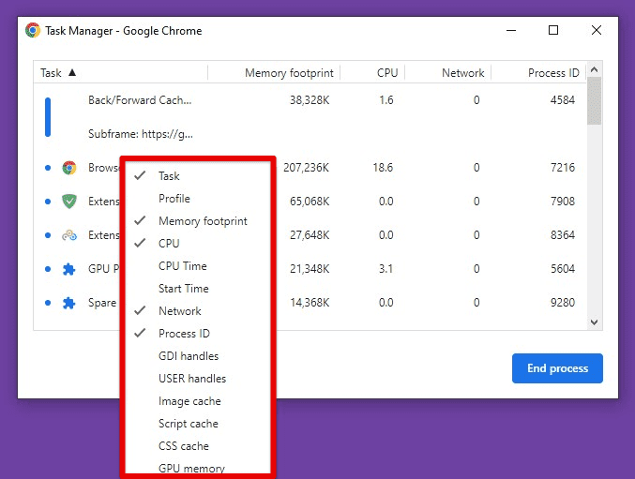The width and height of the screenshot is (635, 479).
Task: Click the Task column sort arrow
Action: 72,72
